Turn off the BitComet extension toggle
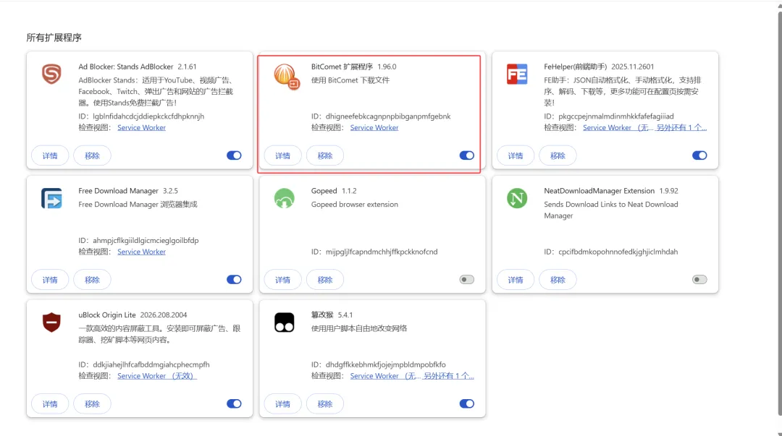This screenshot has width=782, height=436. (x=467, y=155)
